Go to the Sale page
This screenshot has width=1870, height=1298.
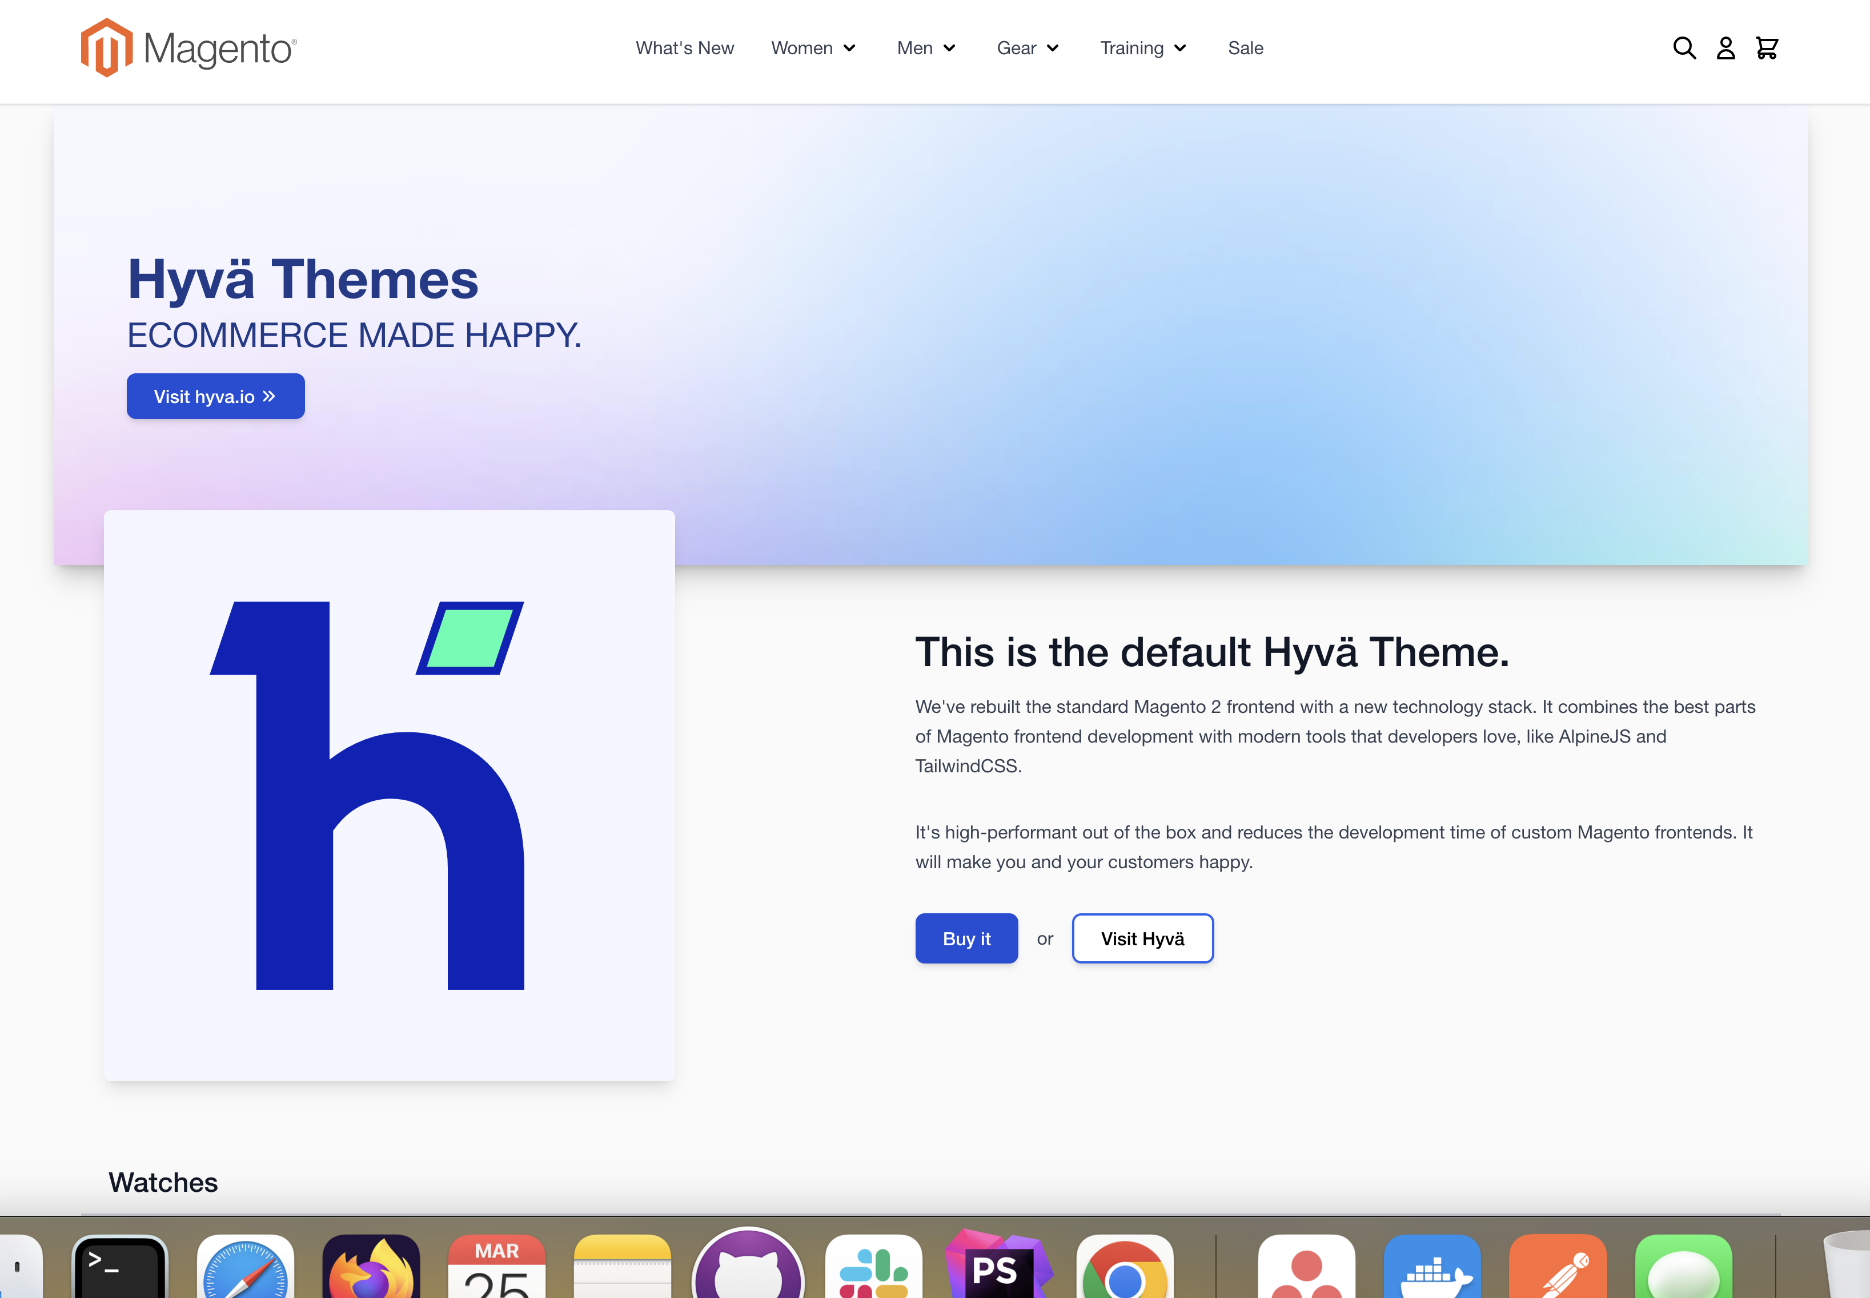click(x=1245, y=48)
